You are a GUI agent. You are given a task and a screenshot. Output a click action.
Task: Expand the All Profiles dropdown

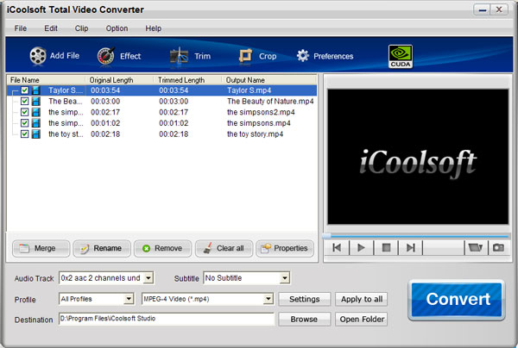point(129,299)
